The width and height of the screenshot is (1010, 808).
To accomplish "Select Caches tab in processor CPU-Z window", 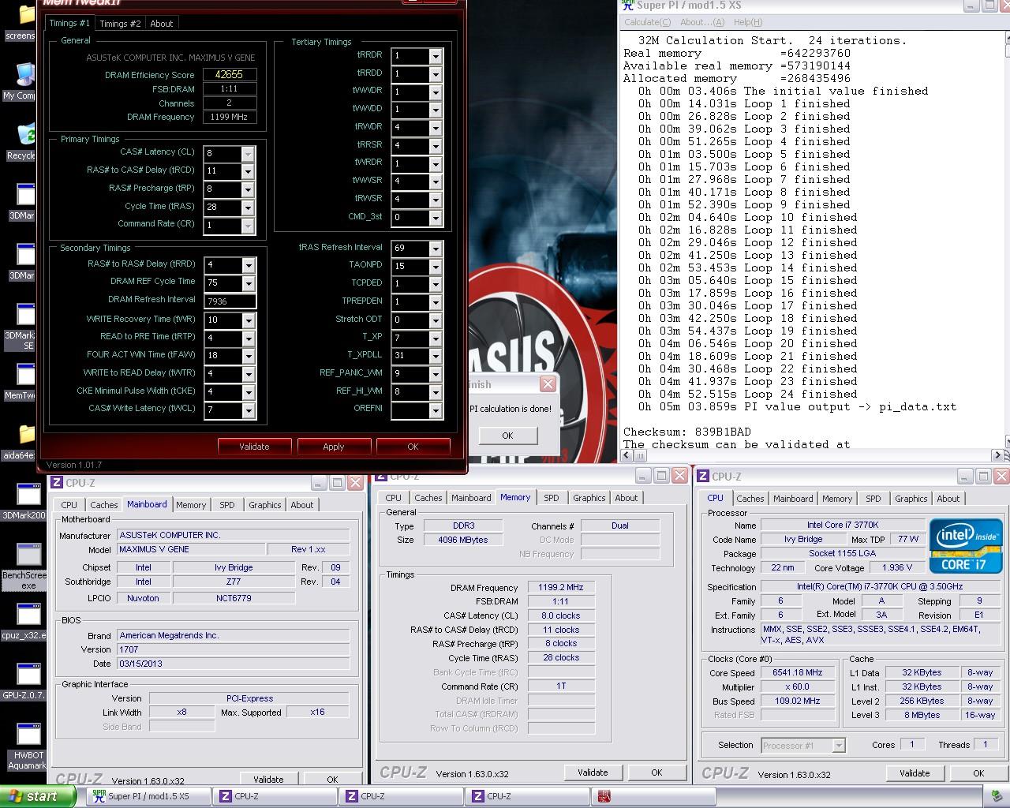I will coord(750,499).
